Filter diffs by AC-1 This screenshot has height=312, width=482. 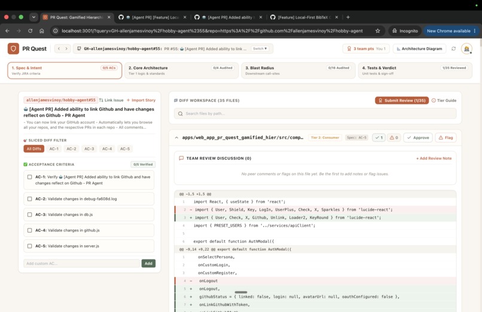click(54, 149)
